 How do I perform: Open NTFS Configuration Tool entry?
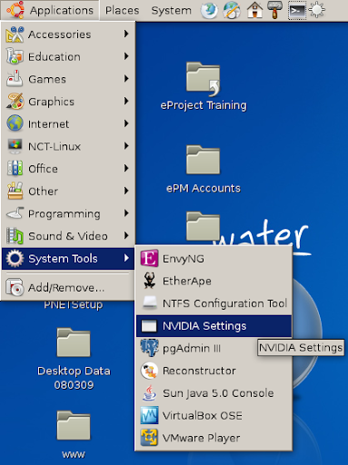pos(214,303)
